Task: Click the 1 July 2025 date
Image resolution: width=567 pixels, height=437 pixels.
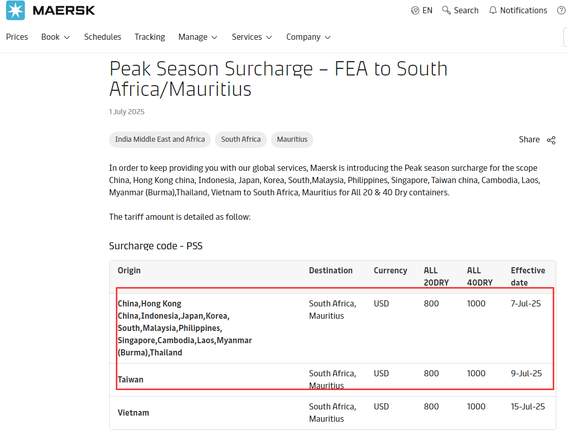Action: 127,112
